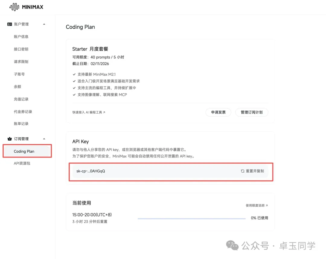
Task: Select 子账号 menu item
Action: [x=19, y=74]
